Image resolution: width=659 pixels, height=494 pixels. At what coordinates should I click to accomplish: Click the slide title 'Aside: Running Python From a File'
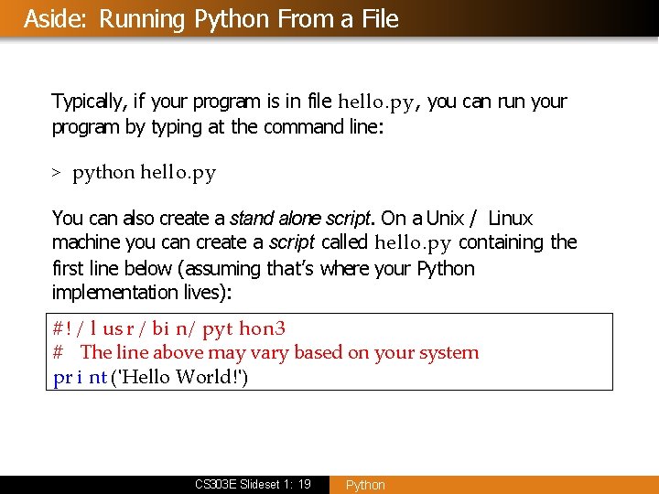click(211, 19)
